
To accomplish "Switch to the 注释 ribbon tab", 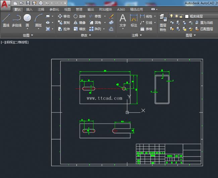I will [41, 9].
